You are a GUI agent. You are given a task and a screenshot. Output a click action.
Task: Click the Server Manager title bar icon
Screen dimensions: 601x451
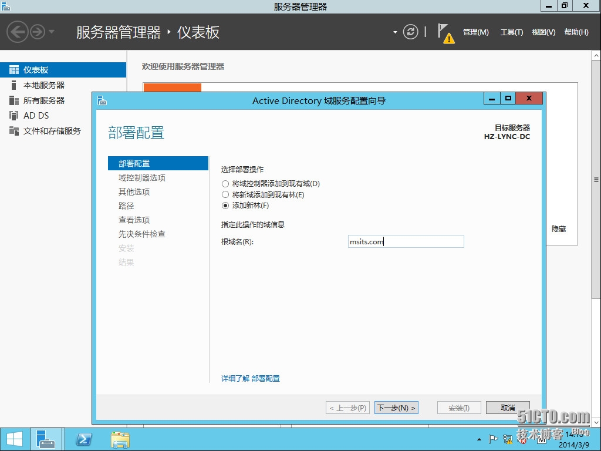pyautogui.click(x=6, y=6)
